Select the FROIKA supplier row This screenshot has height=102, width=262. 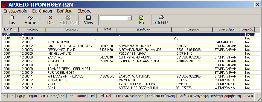click(x=128, y=65)
